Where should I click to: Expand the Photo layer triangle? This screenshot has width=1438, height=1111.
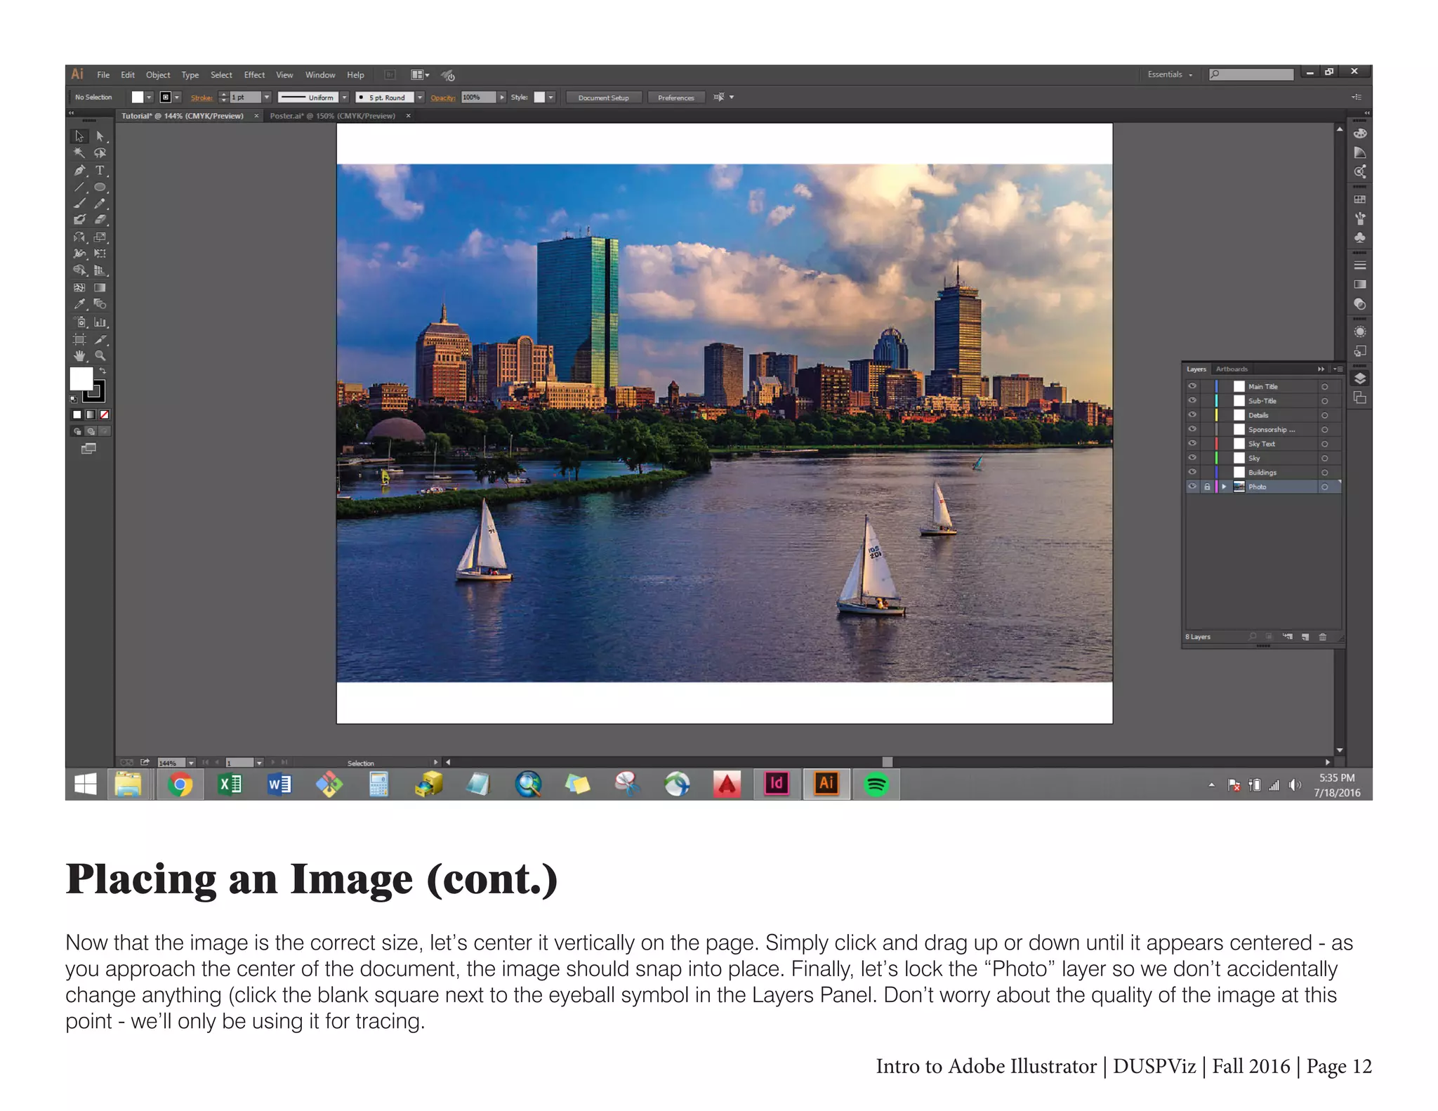click(1225, 486)
